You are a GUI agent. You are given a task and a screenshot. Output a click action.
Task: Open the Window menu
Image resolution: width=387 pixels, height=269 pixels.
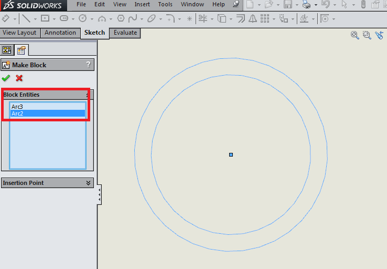coord(192,4)
